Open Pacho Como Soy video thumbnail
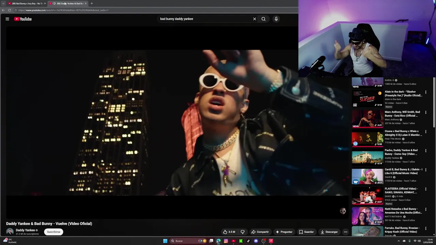 coord(368,157)
